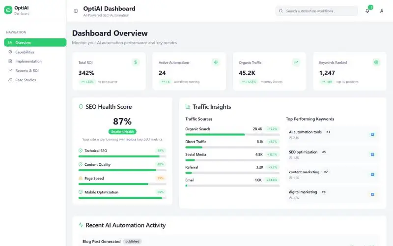
Task: Click the Page Speed progress bar
Action: tap(122, 184)
